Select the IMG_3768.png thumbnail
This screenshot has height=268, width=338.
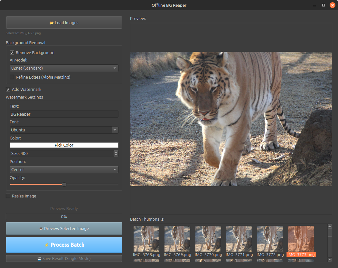click(146, 238)
